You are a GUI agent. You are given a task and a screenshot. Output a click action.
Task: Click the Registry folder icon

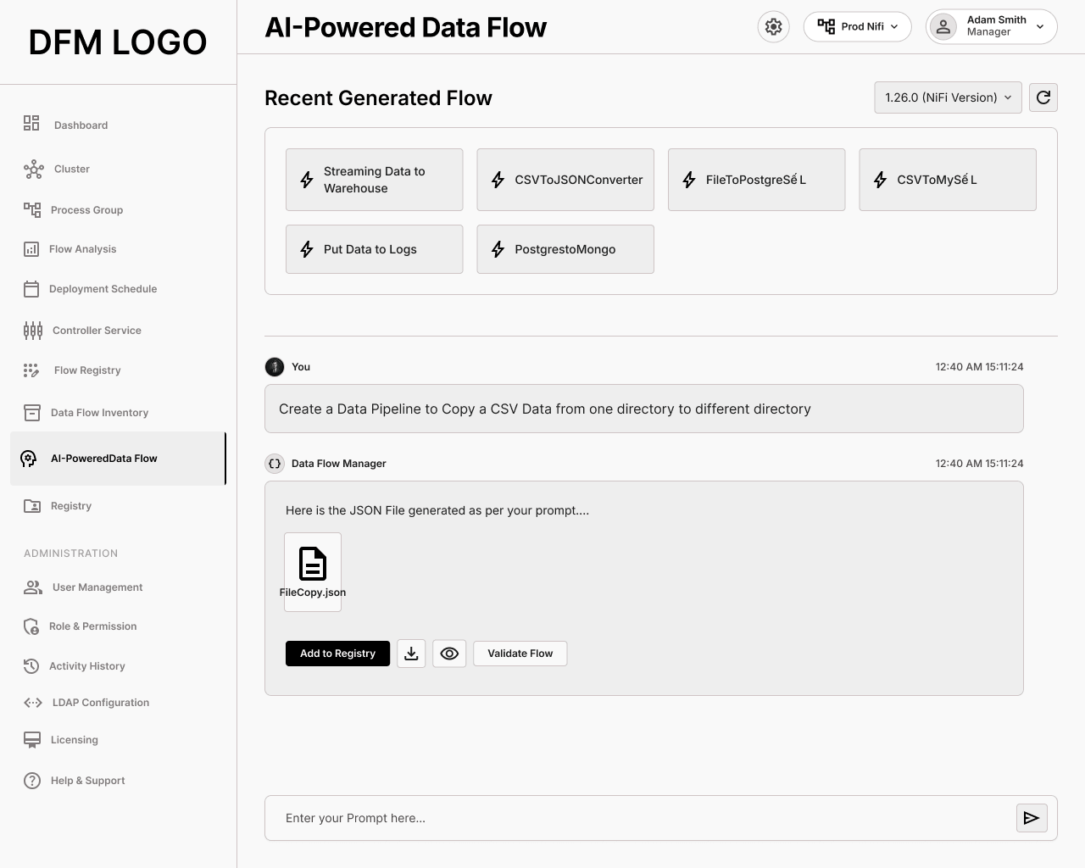(x=32, y=505)
